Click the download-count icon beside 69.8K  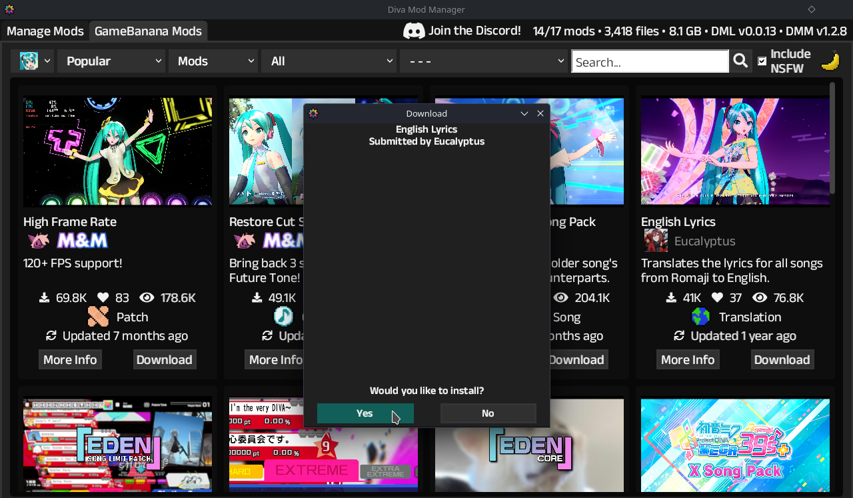pyautogui.click(x=45, y=298)
